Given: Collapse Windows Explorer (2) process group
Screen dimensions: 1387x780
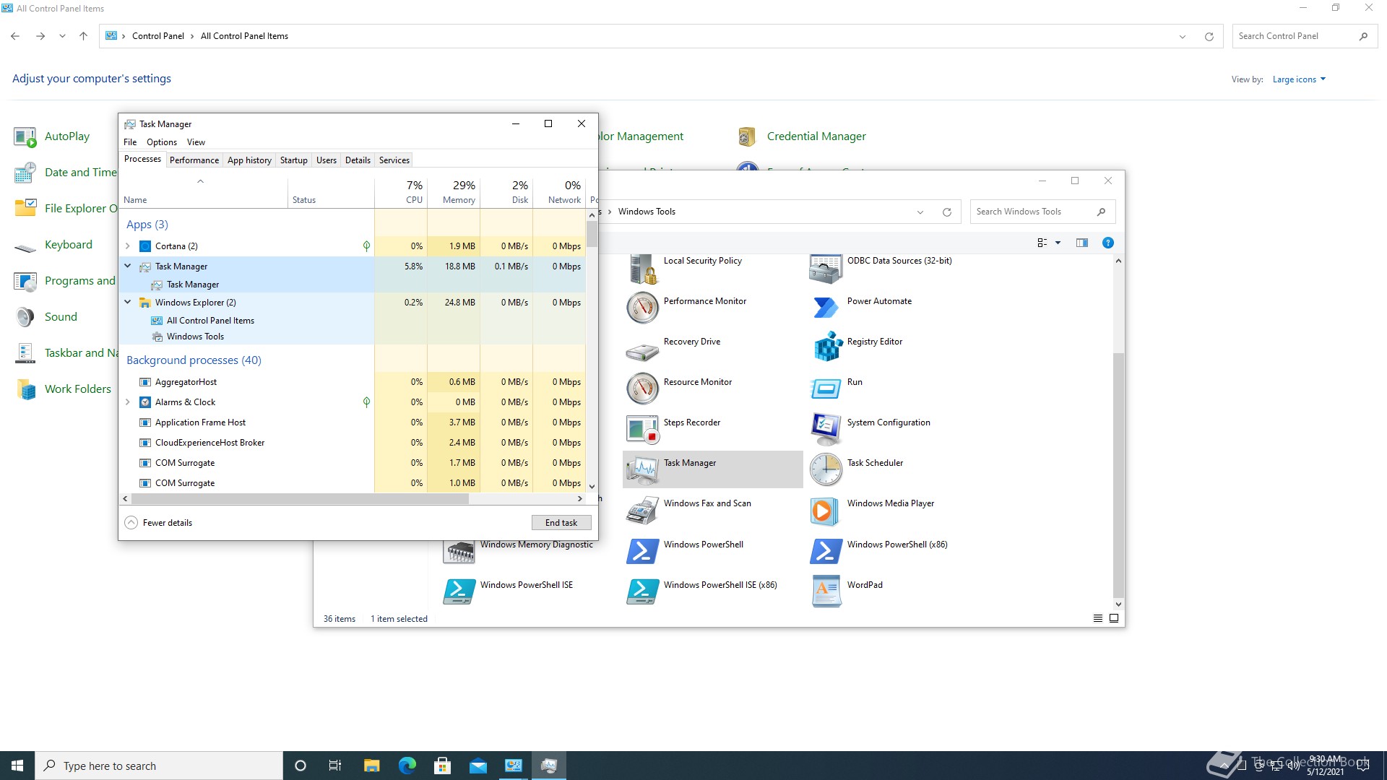Looking at the screenshot, I should 128,303.
